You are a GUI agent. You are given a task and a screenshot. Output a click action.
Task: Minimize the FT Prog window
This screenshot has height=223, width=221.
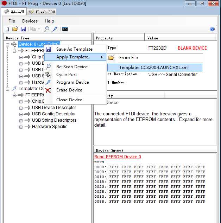(x=190, y=4)
